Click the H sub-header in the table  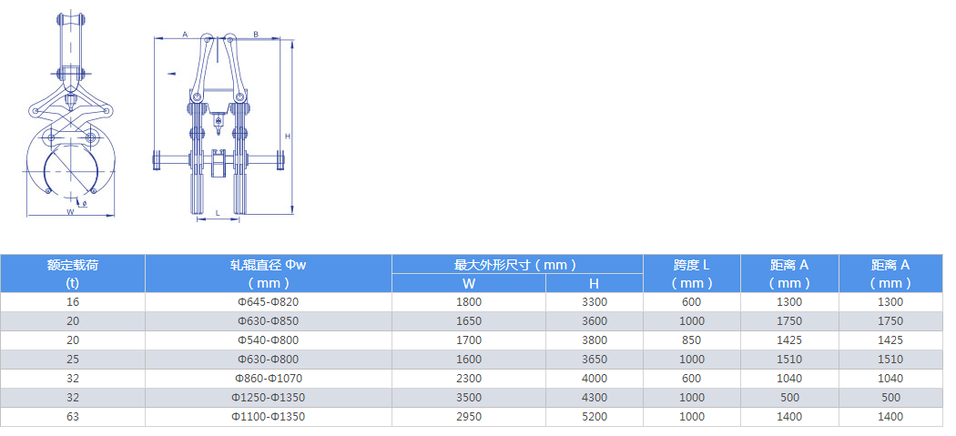pos(594,283)
